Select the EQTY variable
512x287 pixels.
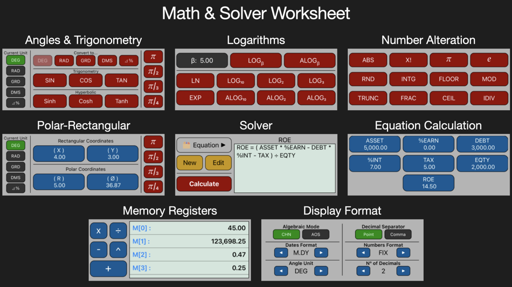click(x=482, y=163)
